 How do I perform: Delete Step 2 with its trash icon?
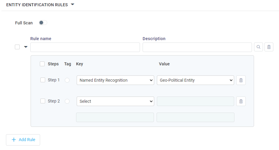click(241, 101)
